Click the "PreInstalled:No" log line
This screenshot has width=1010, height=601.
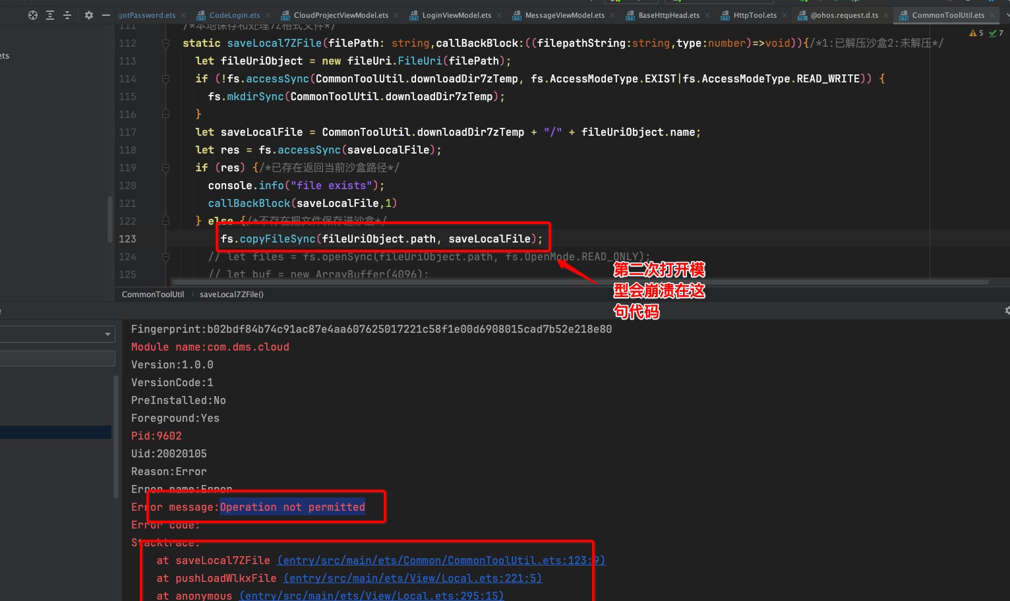coord(179,400)
